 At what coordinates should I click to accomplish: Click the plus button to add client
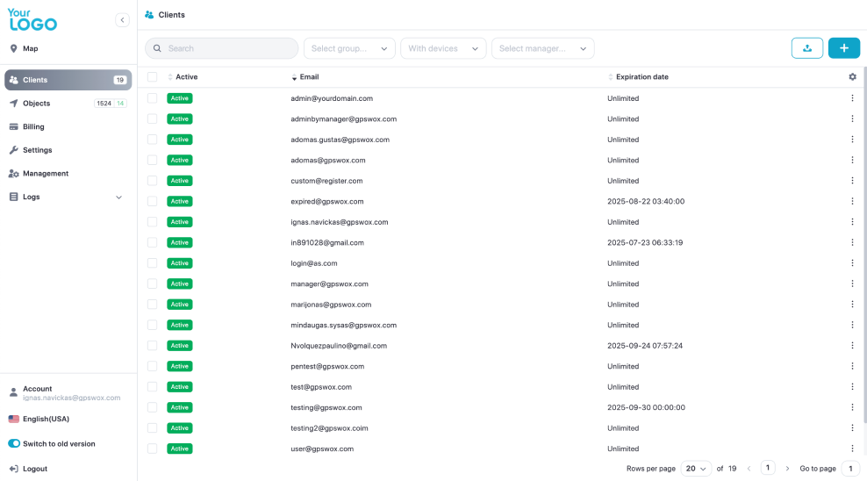pyautogui.click(x=843, y=48)
